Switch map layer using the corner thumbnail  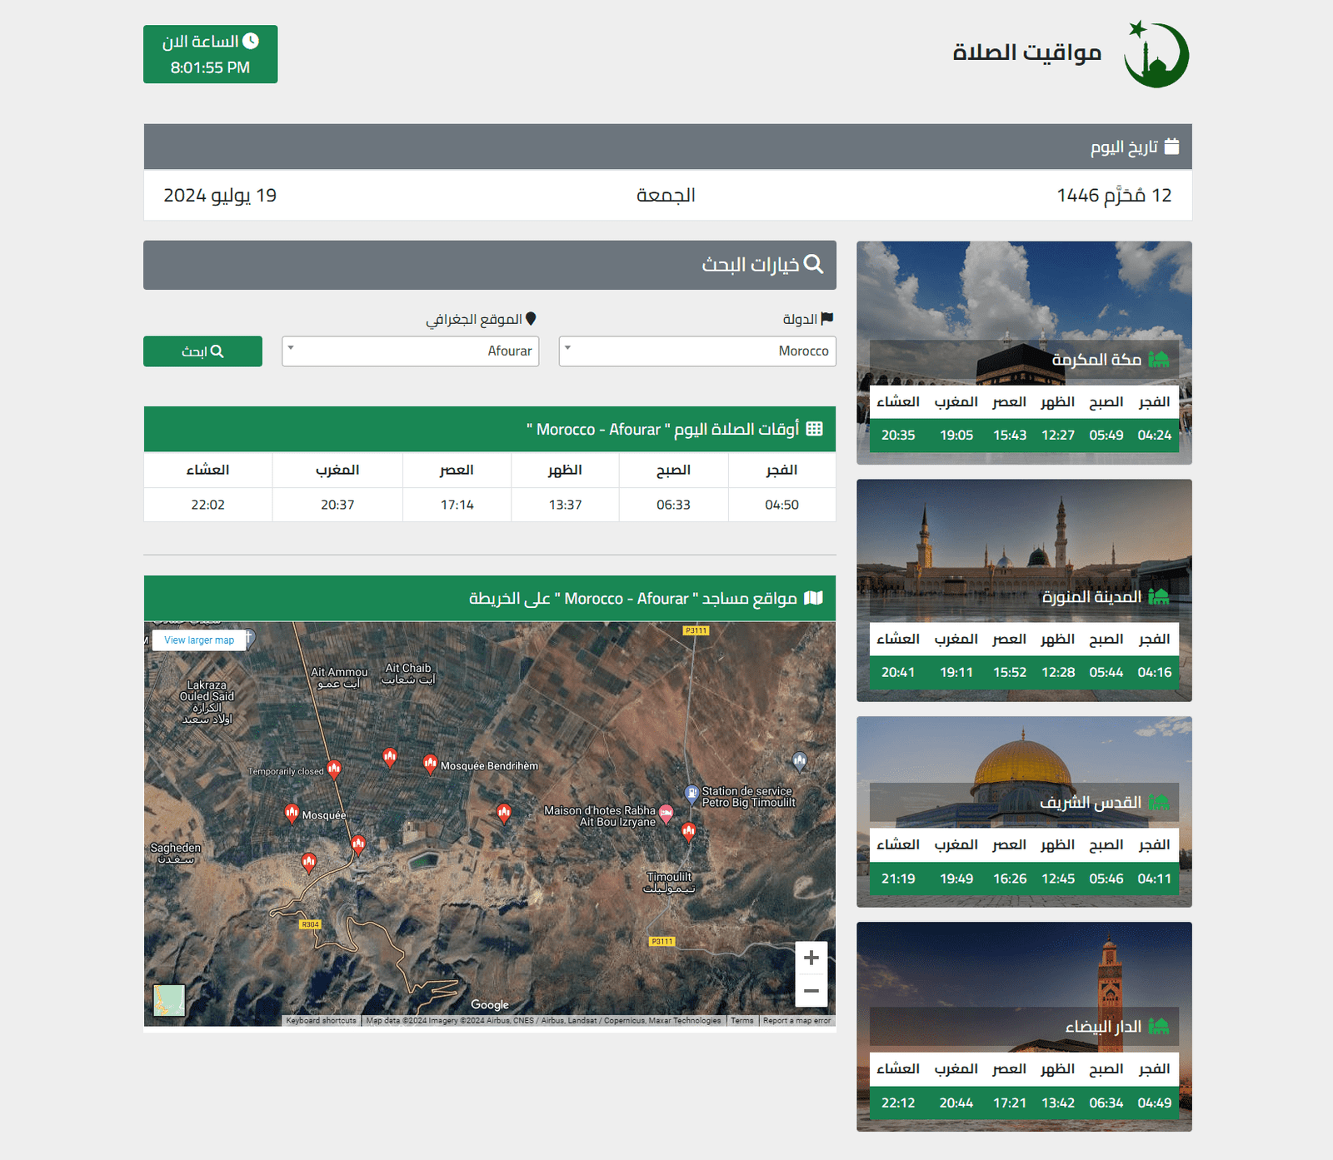(x=169, y=1000)
